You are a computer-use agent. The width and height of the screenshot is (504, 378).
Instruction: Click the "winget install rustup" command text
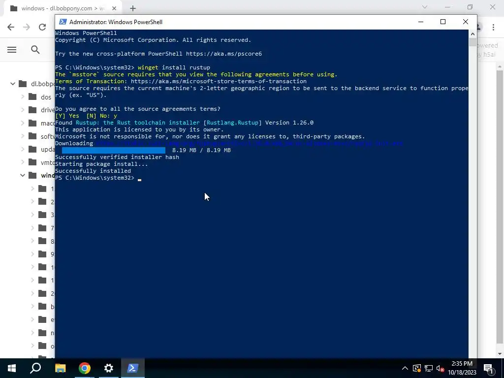174,67
